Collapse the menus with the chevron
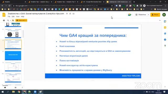This screenshot has width=168, height=94. (160, 20)
